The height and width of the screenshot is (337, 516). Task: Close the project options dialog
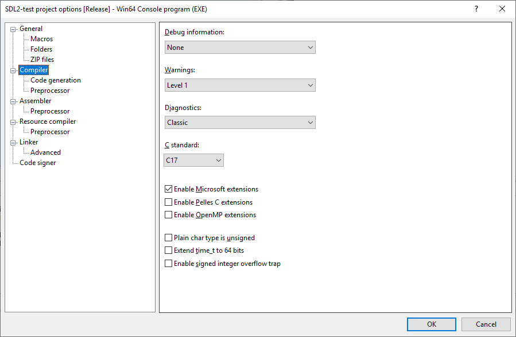coord(502,9)
